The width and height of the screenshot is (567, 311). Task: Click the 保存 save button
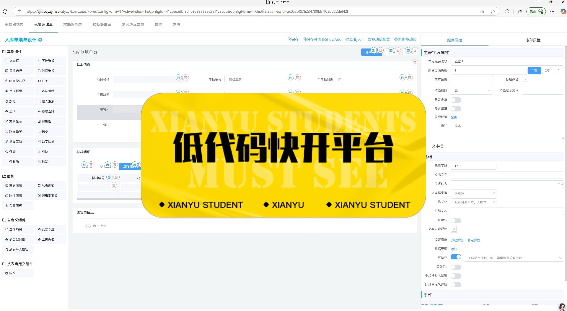(x=293, y=39)
